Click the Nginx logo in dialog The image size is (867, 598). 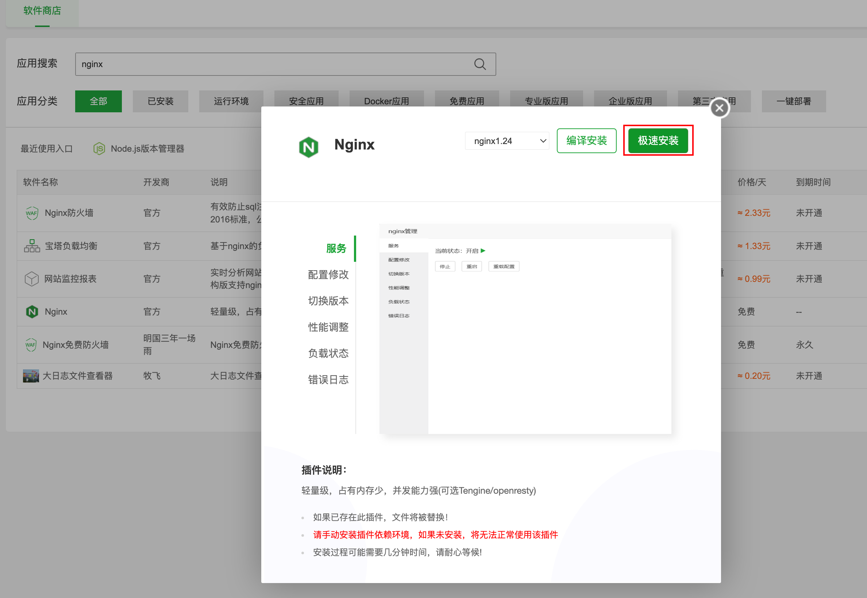point(308,147)
